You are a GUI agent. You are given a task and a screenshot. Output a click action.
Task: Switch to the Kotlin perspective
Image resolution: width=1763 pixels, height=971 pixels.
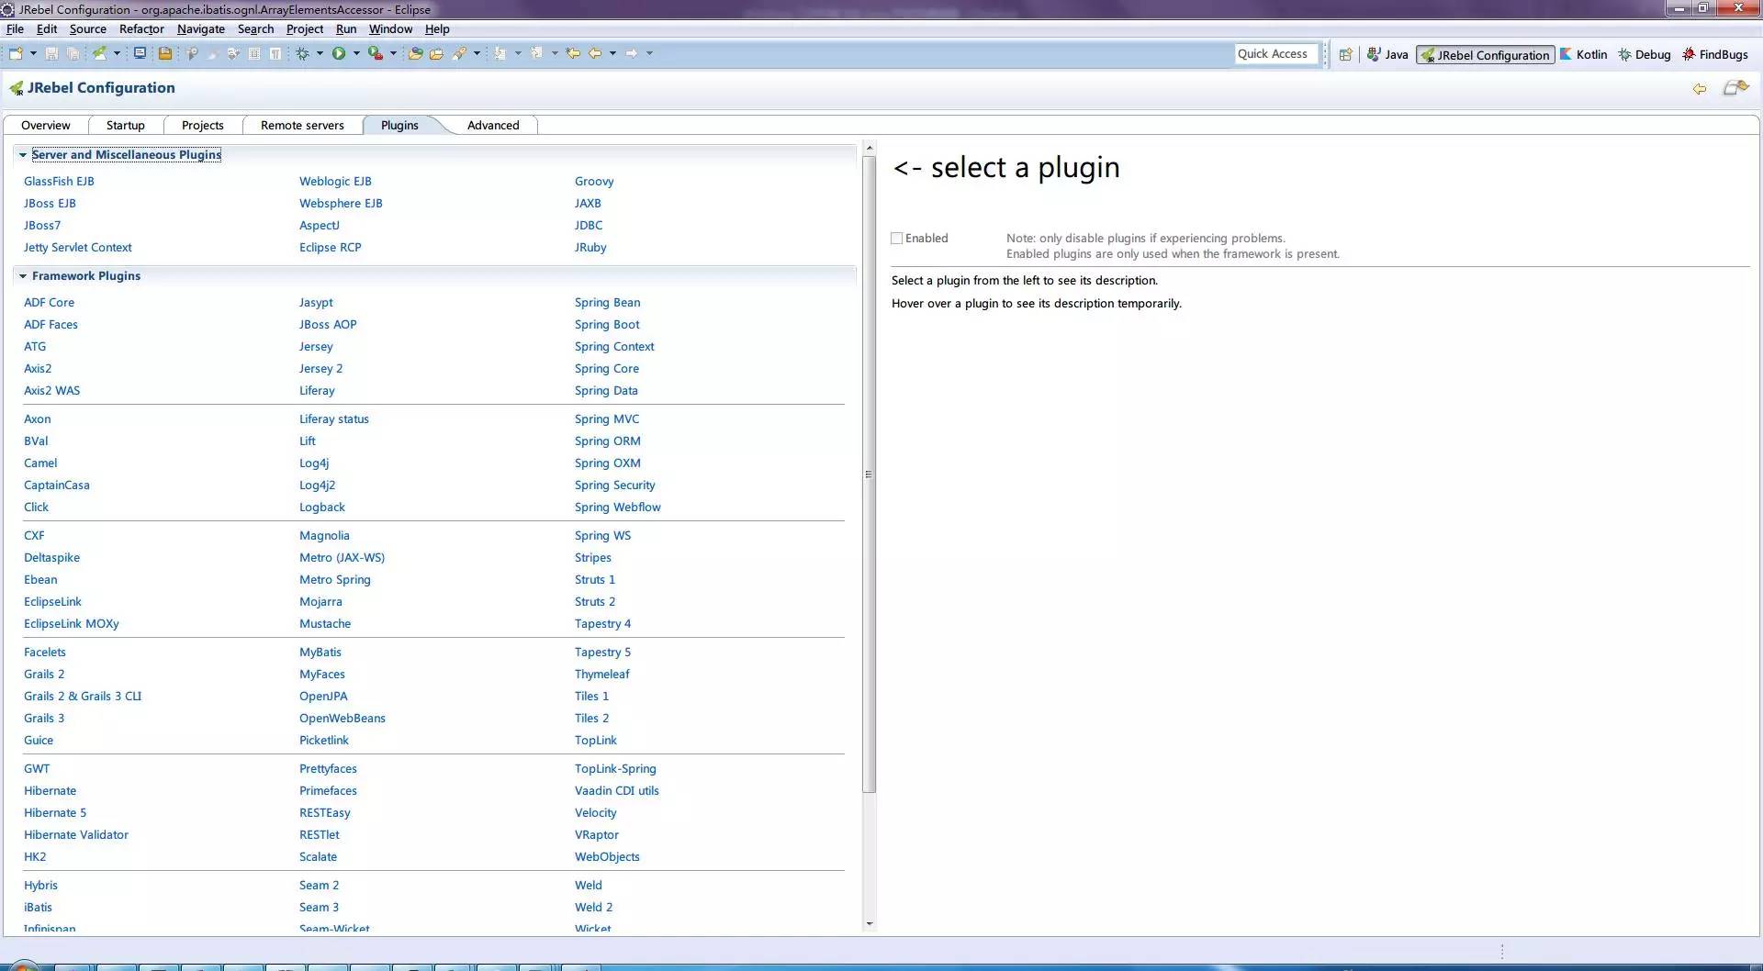(1583, 54)
